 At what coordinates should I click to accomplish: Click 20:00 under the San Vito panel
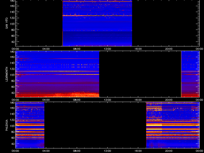click(x=169, y=49)
